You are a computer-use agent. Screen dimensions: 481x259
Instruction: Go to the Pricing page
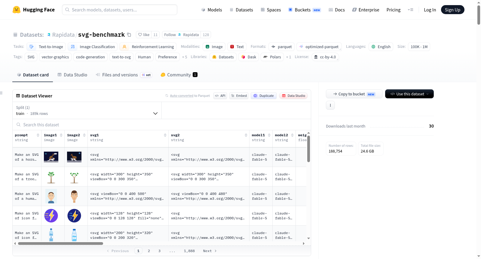point(394,10)
